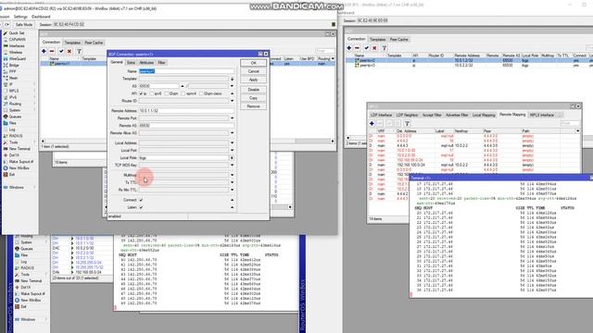The image size is (593, 333).
Task: Open CAPsMAN in the upper sidebar
Action: 17,39
